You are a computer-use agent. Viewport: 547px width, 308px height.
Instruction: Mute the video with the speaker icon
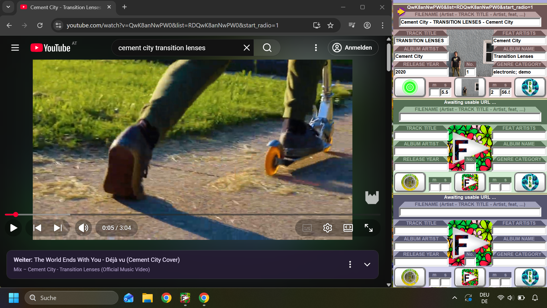[83, 228]
